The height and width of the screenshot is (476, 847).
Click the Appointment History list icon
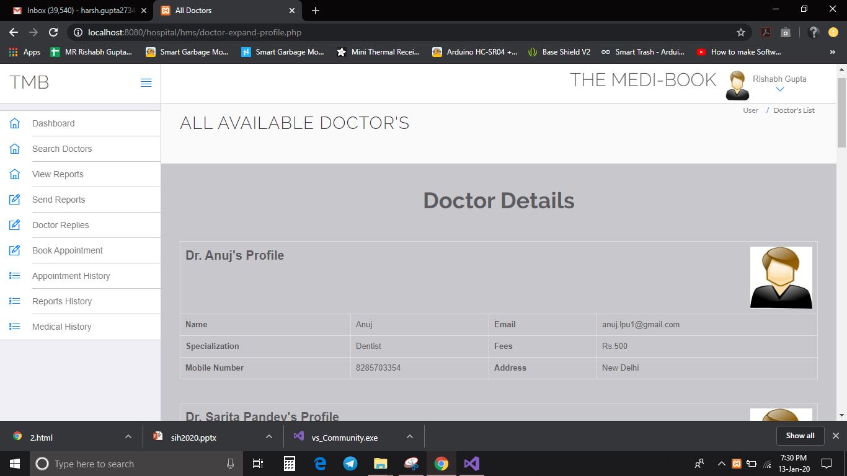tap(15, 276)
